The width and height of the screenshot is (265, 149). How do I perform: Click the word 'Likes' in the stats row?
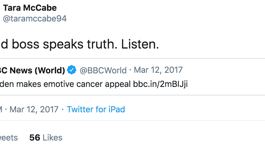coord(52,137)
